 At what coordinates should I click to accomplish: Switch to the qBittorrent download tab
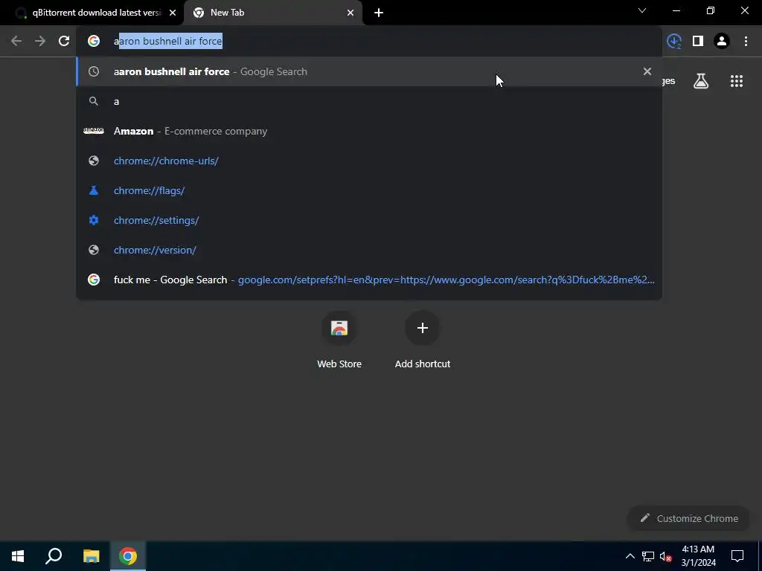point(92,13)
